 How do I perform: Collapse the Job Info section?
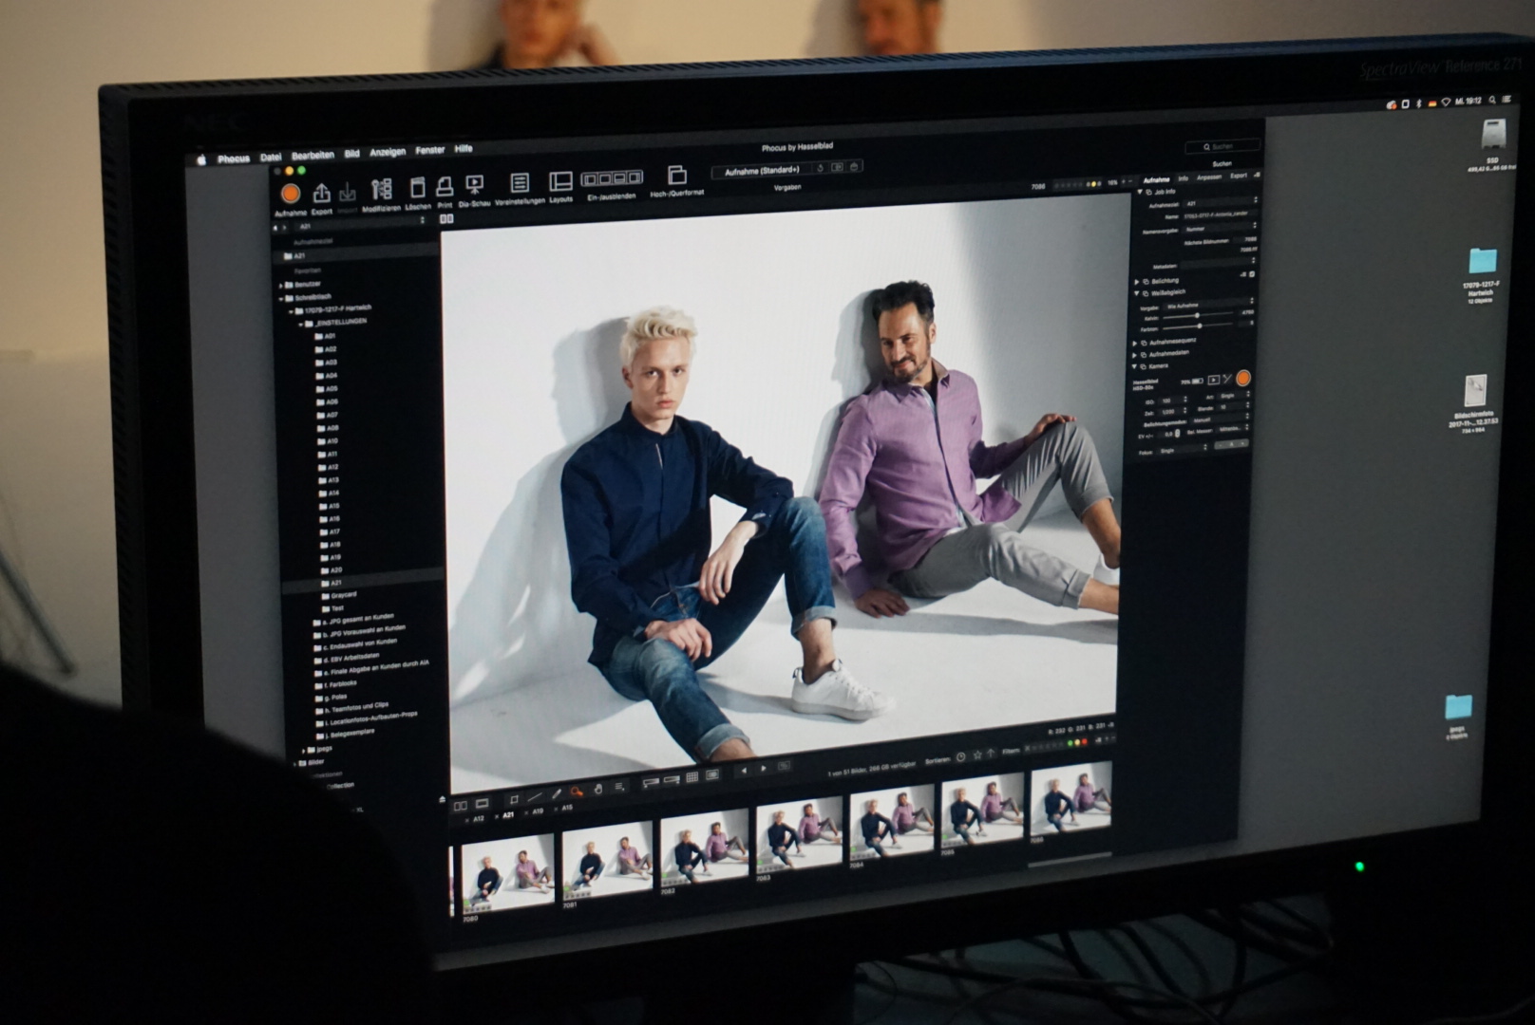1140,192
